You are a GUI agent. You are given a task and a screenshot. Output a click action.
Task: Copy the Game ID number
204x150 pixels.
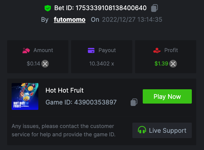coord(134,102)
